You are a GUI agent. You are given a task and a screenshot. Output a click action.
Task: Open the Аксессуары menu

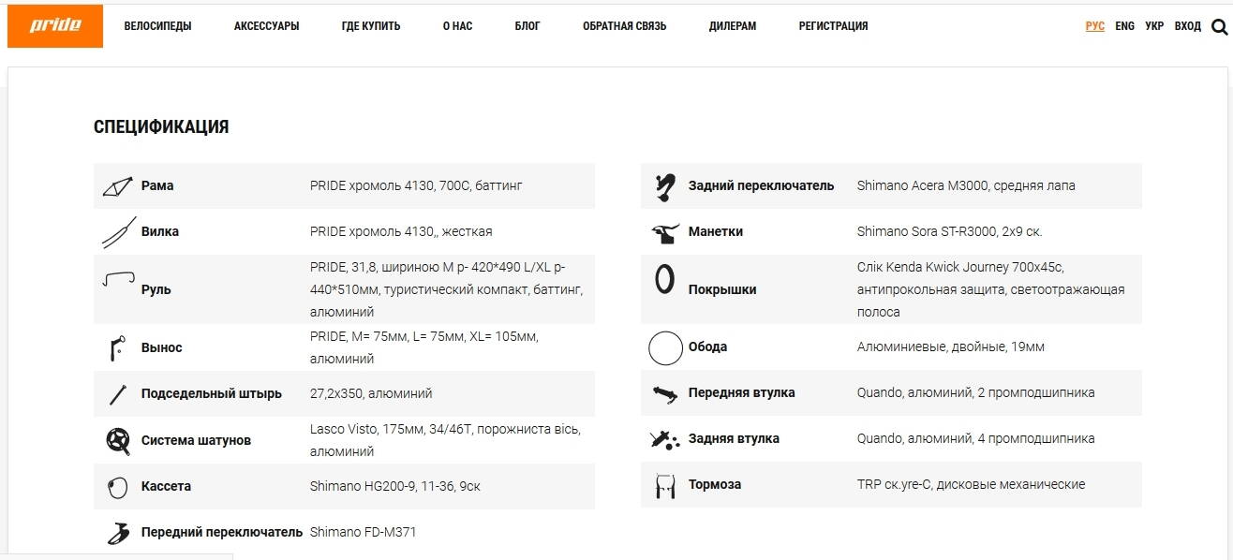[266, 26]
